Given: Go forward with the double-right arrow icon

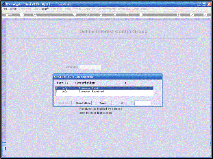Looking at the screenshot, I should pyautogui.click(x=115, y=14).
